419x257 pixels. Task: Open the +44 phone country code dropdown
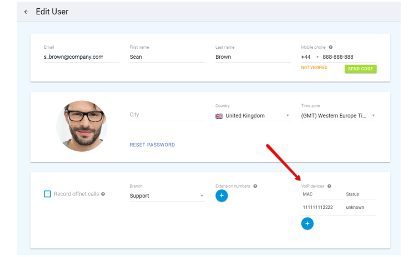(317, 57)
